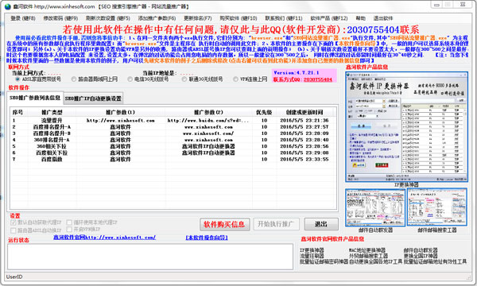Select row 1 流量提升
Viewport: 477px width, 286px height.
[173, 120]
